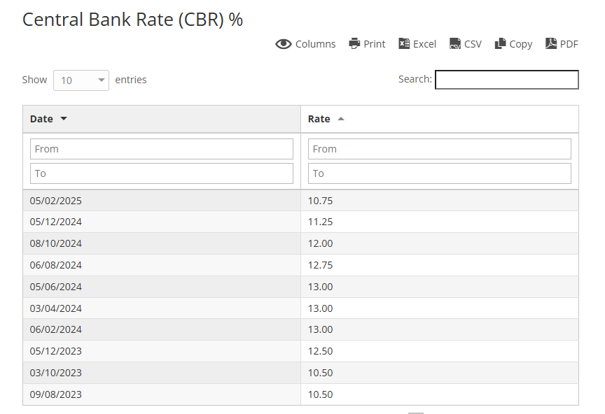Click the printer icon beside Print

point(354,43)
